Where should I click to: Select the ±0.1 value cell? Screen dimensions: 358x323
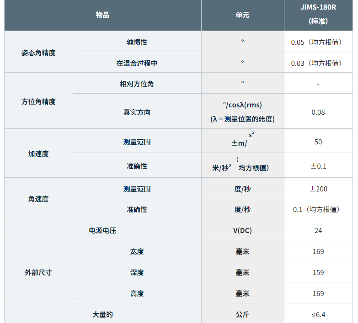(318, 165)
